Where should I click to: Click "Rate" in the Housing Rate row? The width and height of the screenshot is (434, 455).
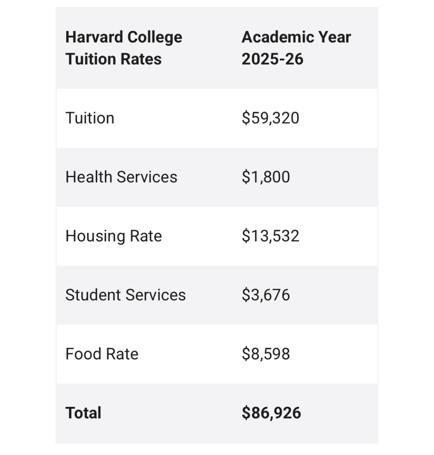(146, 236)
